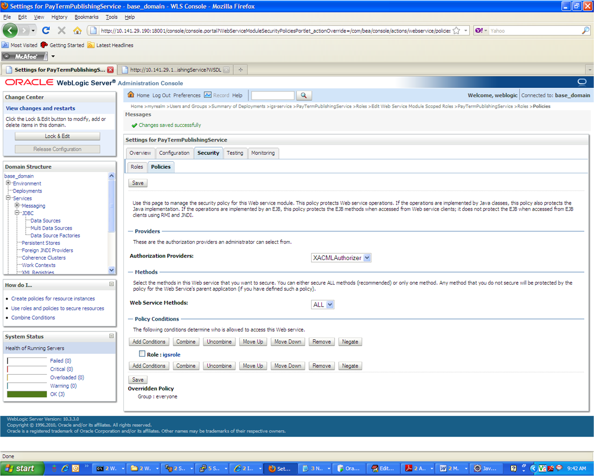Image resolution: width=594 pixels, height=476 pixels.
Task: Click the search magnifier in Yahoo box
Action: [x=585, y=30]
